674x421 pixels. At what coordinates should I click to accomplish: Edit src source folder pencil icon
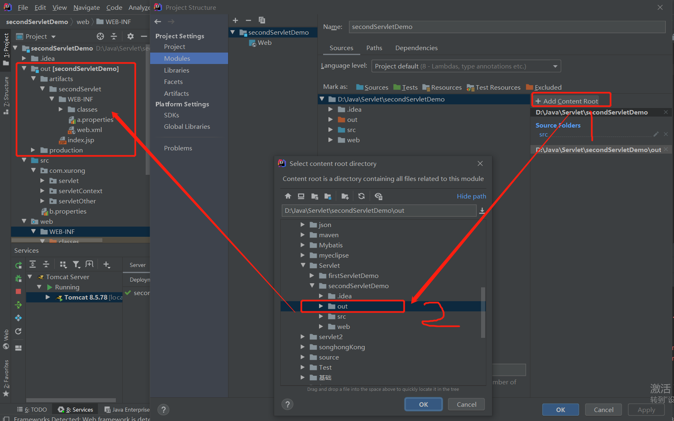pyautogui.click(x=656, y=134)
